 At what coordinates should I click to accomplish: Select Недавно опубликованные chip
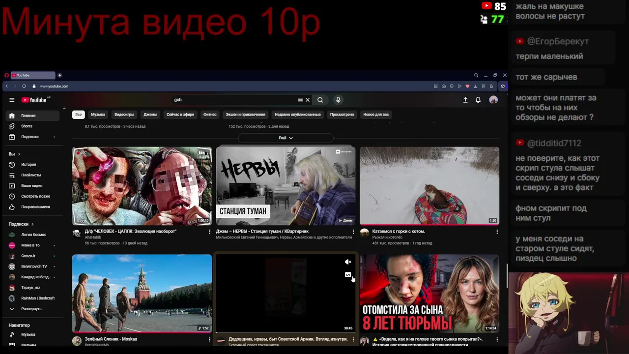coord(298,115)
